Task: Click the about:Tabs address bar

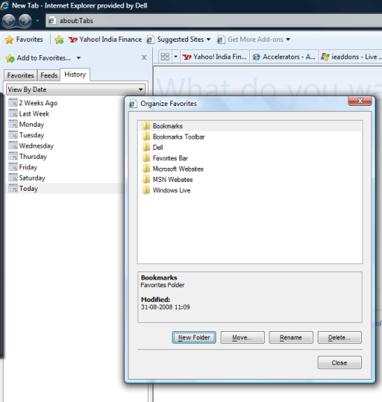Action: click(x=213, y=21)
